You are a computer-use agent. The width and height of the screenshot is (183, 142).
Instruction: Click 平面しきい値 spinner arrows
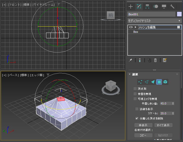173,103
